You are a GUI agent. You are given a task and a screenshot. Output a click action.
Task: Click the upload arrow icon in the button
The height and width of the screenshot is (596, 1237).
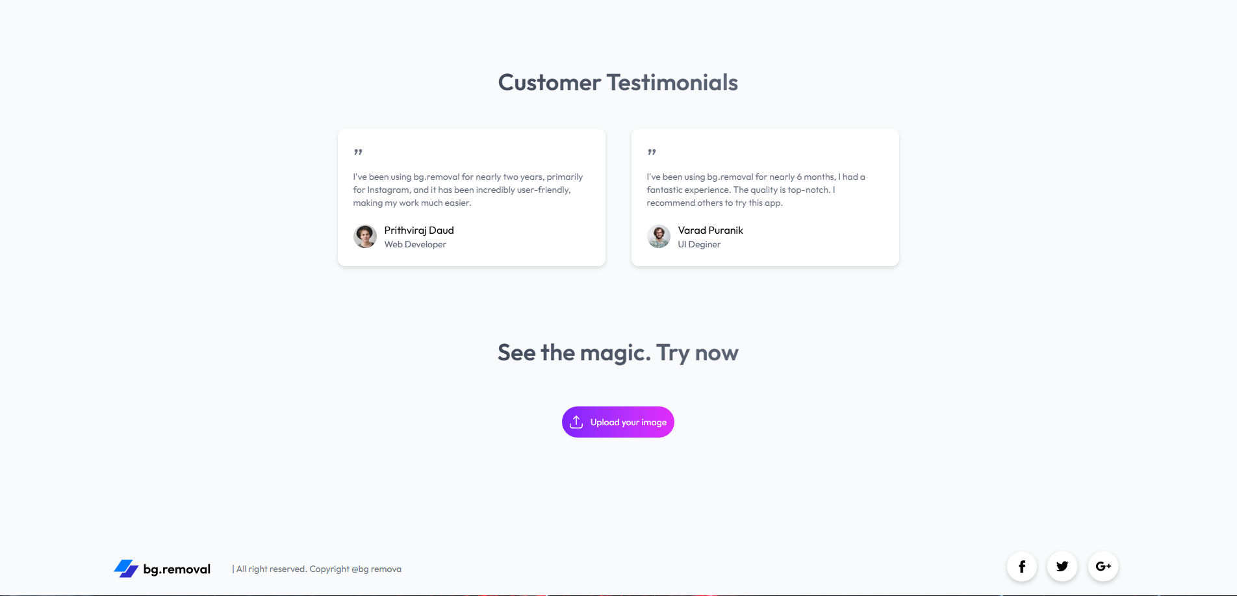tap(576, 422)
